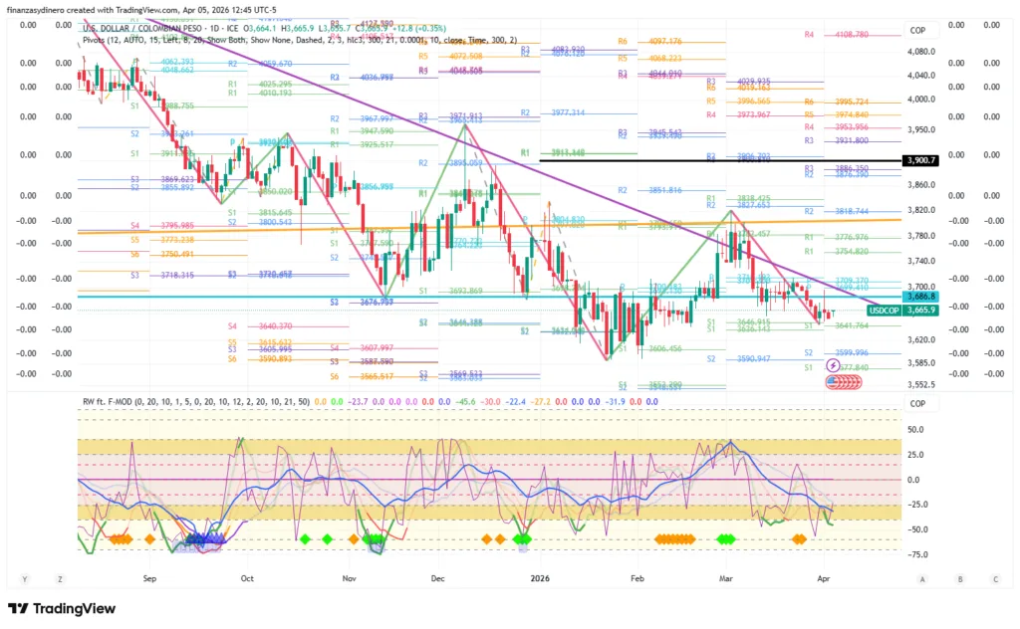Click the A scale badge

point(922,578)
